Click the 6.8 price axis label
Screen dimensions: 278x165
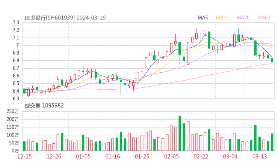coord(16,60)
